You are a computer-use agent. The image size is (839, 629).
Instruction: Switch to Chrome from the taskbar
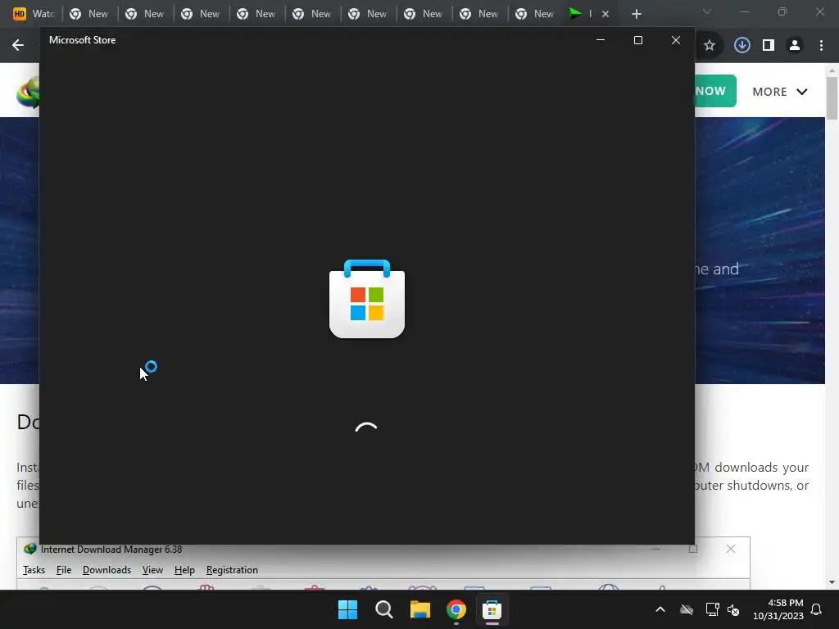(456, 609)
